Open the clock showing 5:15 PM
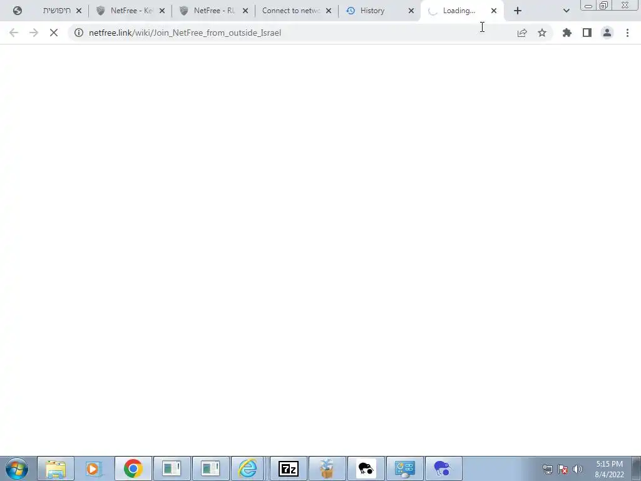This screenshot has width=641, height=481. click(609, 469)
